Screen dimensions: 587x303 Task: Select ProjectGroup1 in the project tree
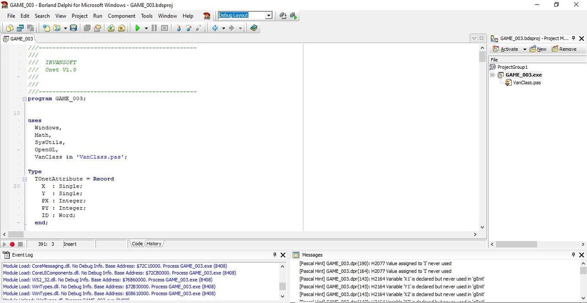[512, 67]
